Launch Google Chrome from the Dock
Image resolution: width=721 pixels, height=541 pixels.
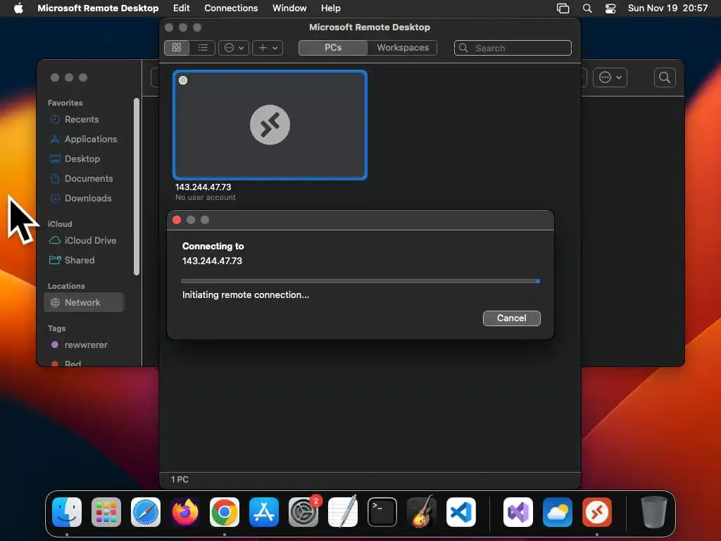pyautogui.click(x=225, y=512)
